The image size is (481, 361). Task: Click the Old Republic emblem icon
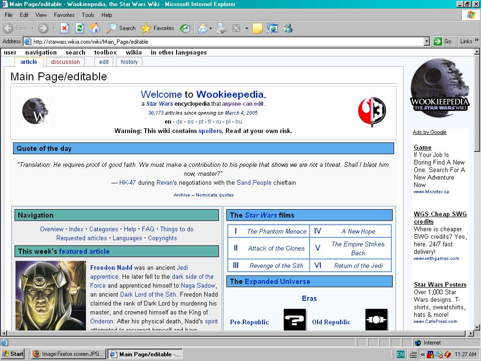pos(376,320)
